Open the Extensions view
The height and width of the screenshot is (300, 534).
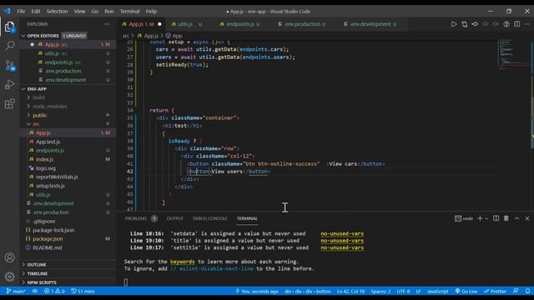[9, 103]
